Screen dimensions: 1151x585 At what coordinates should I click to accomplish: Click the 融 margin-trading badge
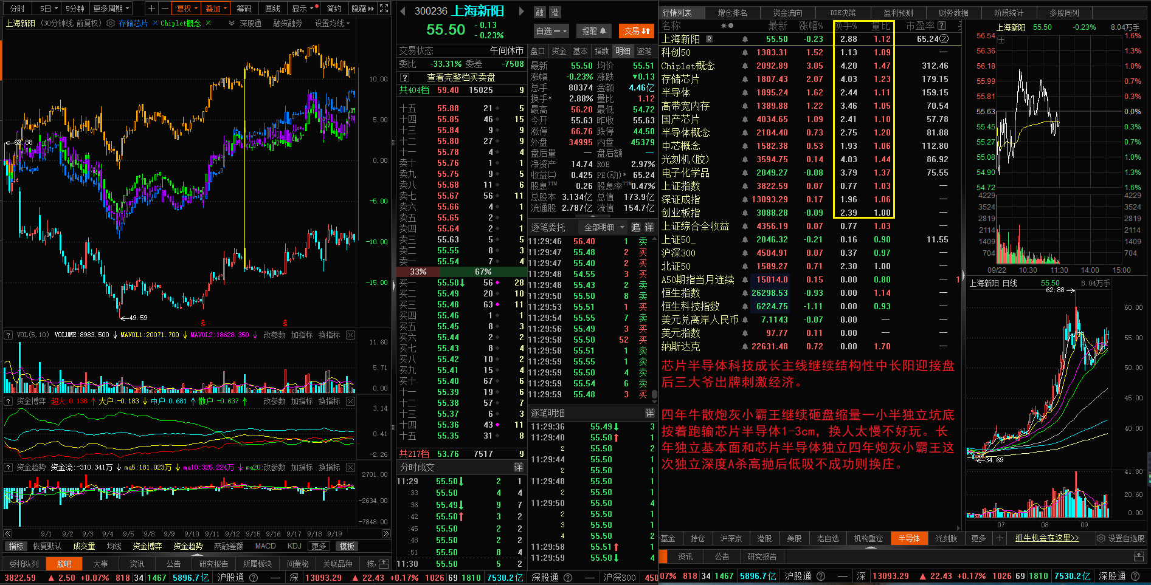[x=540, y=12]
